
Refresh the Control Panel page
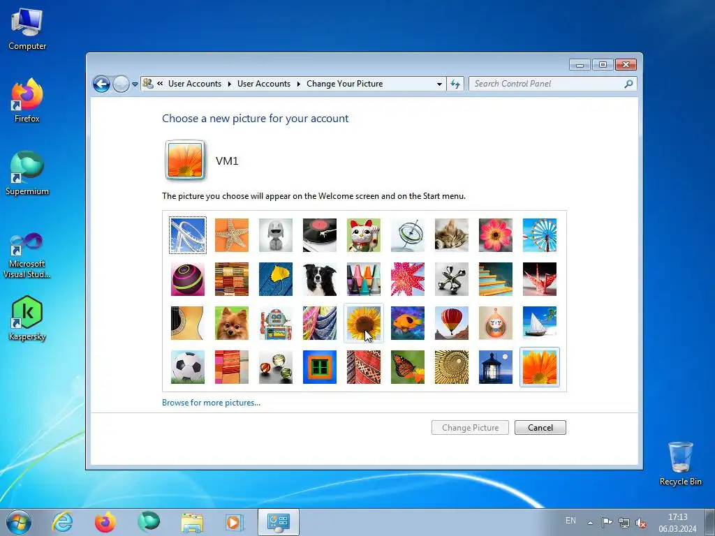[455, 84]
